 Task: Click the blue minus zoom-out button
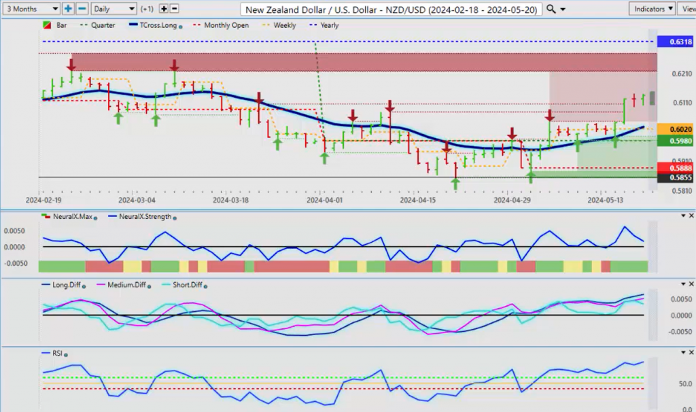(82, 9)
